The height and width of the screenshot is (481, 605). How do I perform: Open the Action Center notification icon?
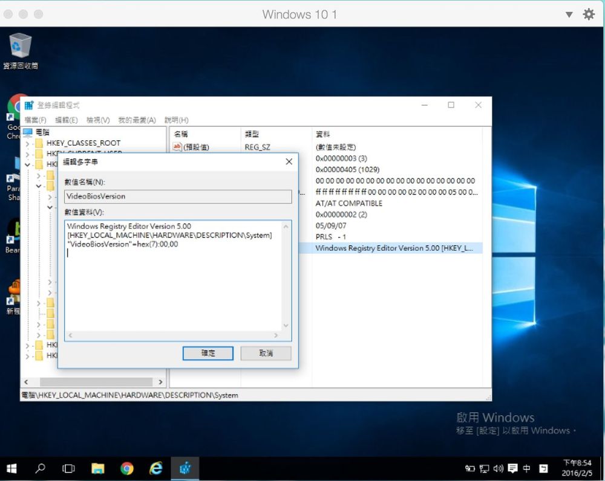click(512, 468)
